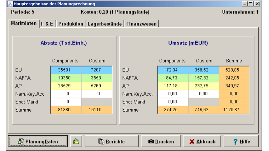Click the Absatz (Tsd.Einh.) heading
This screenshot has width=269, height=151.
pos(64,43)
